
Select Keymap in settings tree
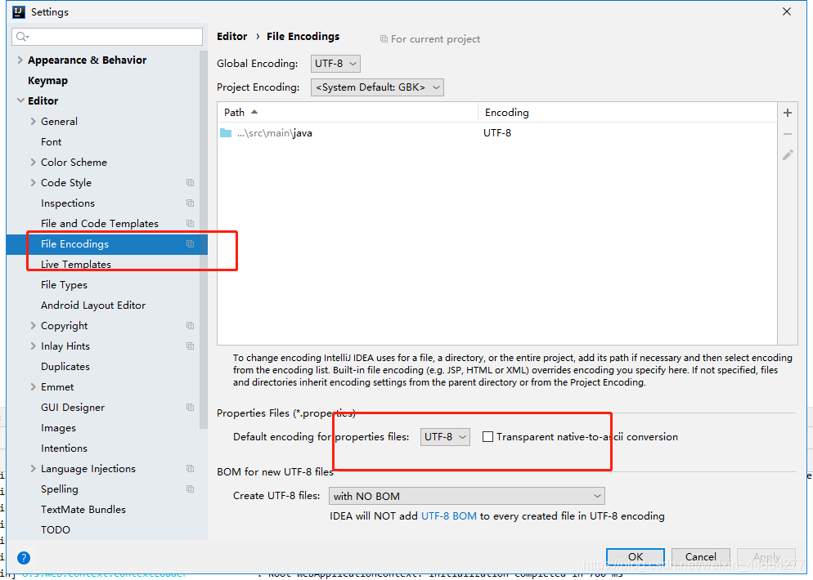pos(47,81)
